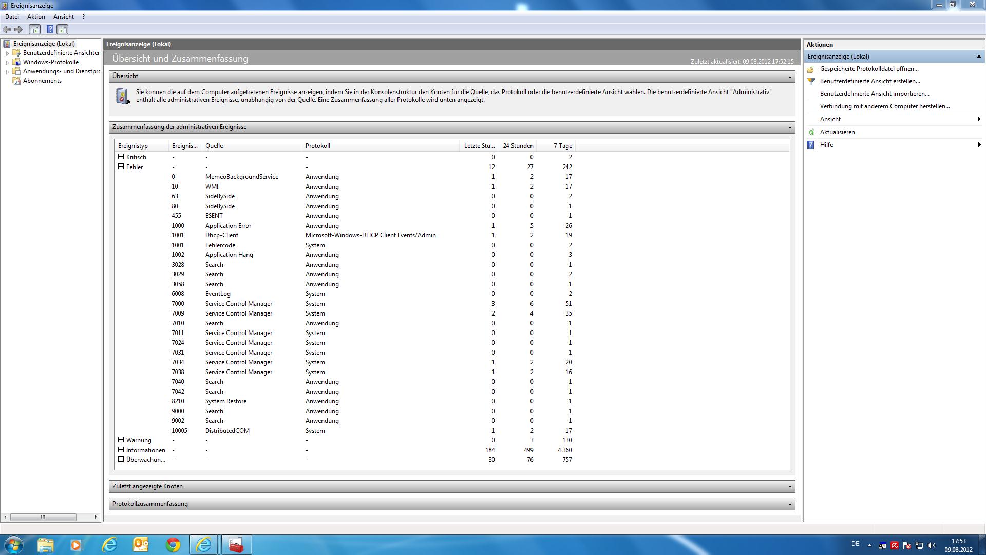986x555 pixels.
Task: Click the show/hide console tree toolbar icon
Action: [34, 29]
